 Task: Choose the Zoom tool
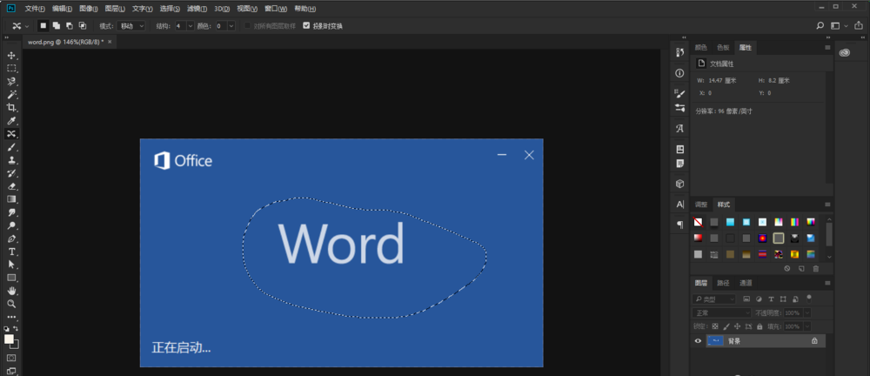pos(12,304)
